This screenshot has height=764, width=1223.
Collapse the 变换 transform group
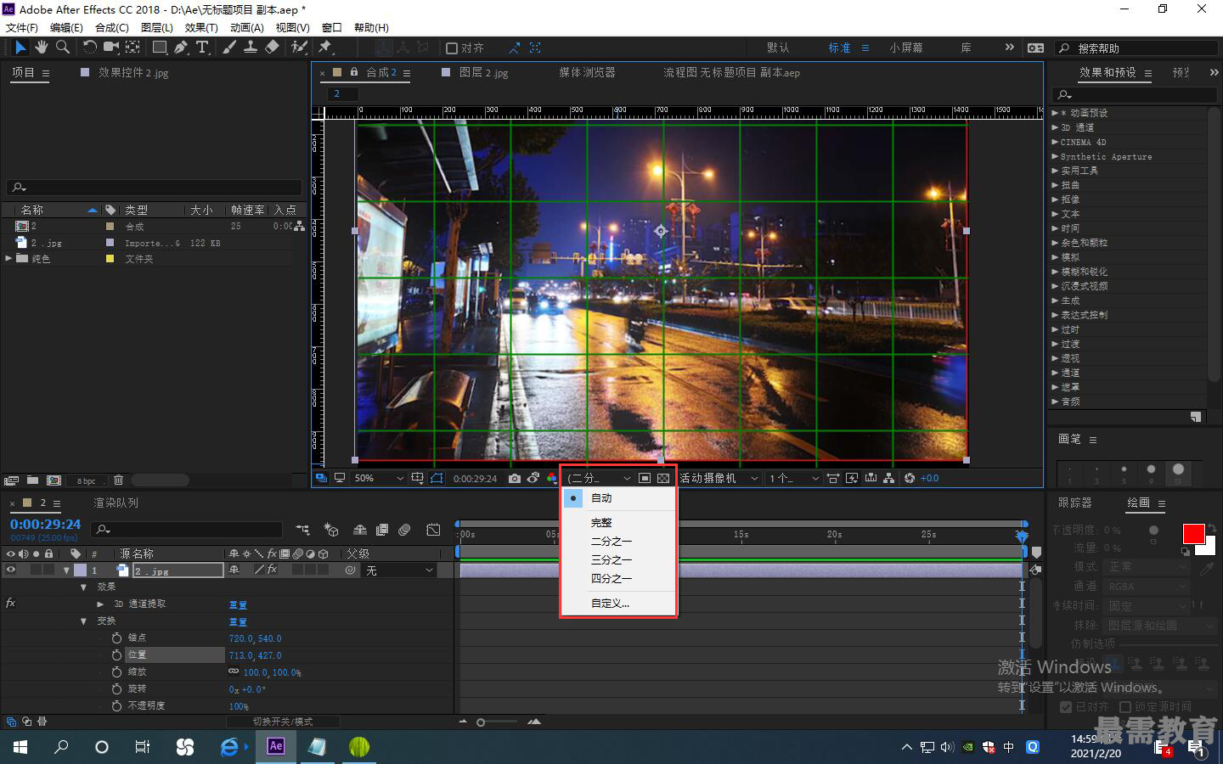(x=83, y=621)
